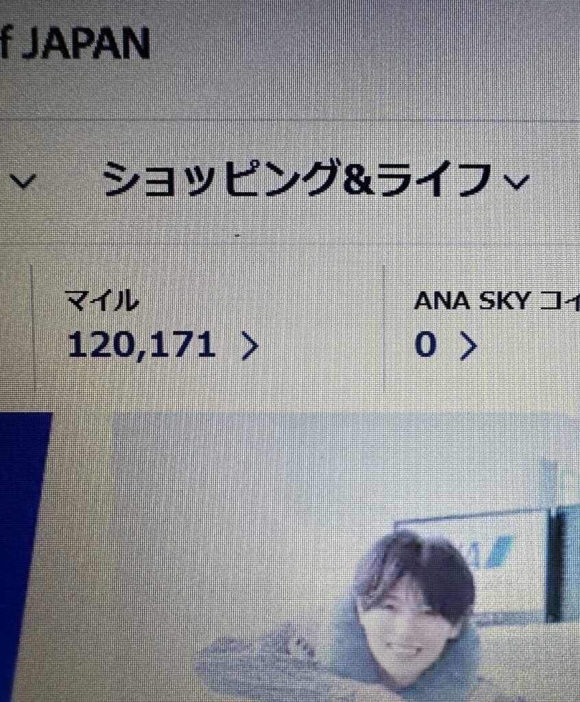Open the ANA SKY coin balance of 0

426,346
